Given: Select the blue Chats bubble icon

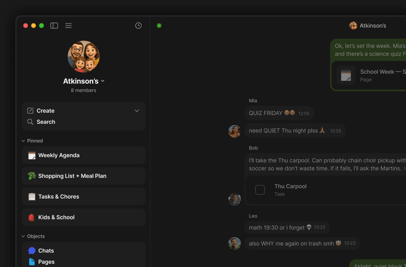Looking at the screenshot, I should point(31,251).
